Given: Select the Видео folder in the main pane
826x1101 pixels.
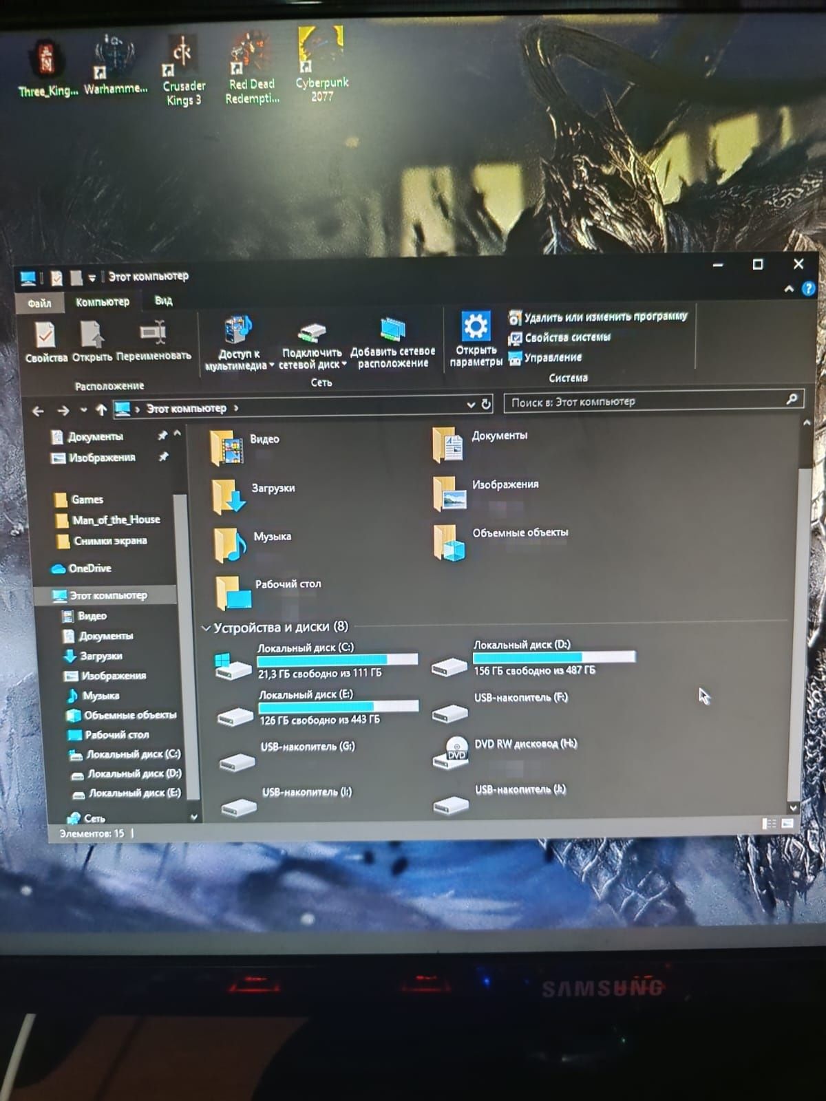Looking at the screenshot, I should tap(246, 446).
